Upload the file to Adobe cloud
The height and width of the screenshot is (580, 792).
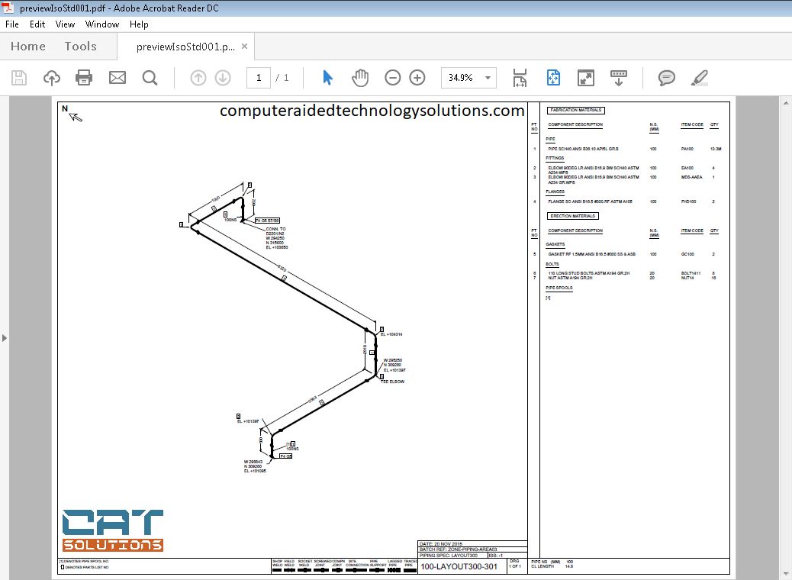point(51,77)
